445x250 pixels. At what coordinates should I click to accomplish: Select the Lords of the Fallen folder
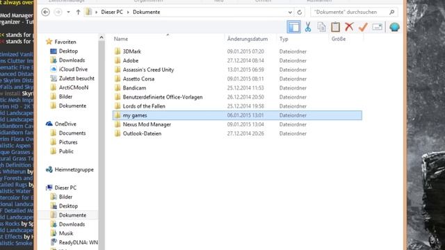coord(144,106)
